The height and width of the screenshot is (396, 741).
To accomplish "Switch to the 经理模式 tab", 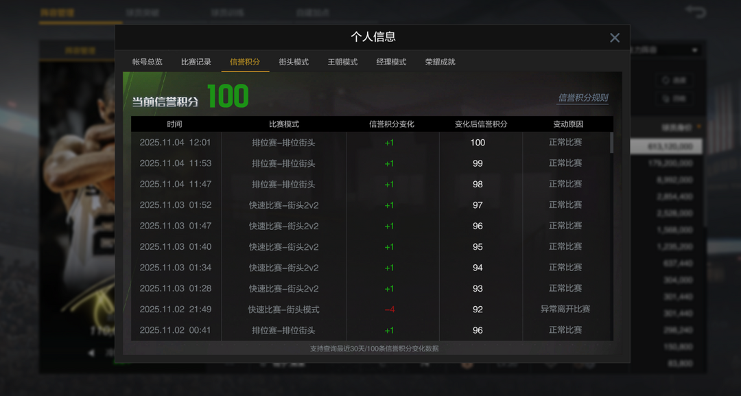I will click(391, 62).
